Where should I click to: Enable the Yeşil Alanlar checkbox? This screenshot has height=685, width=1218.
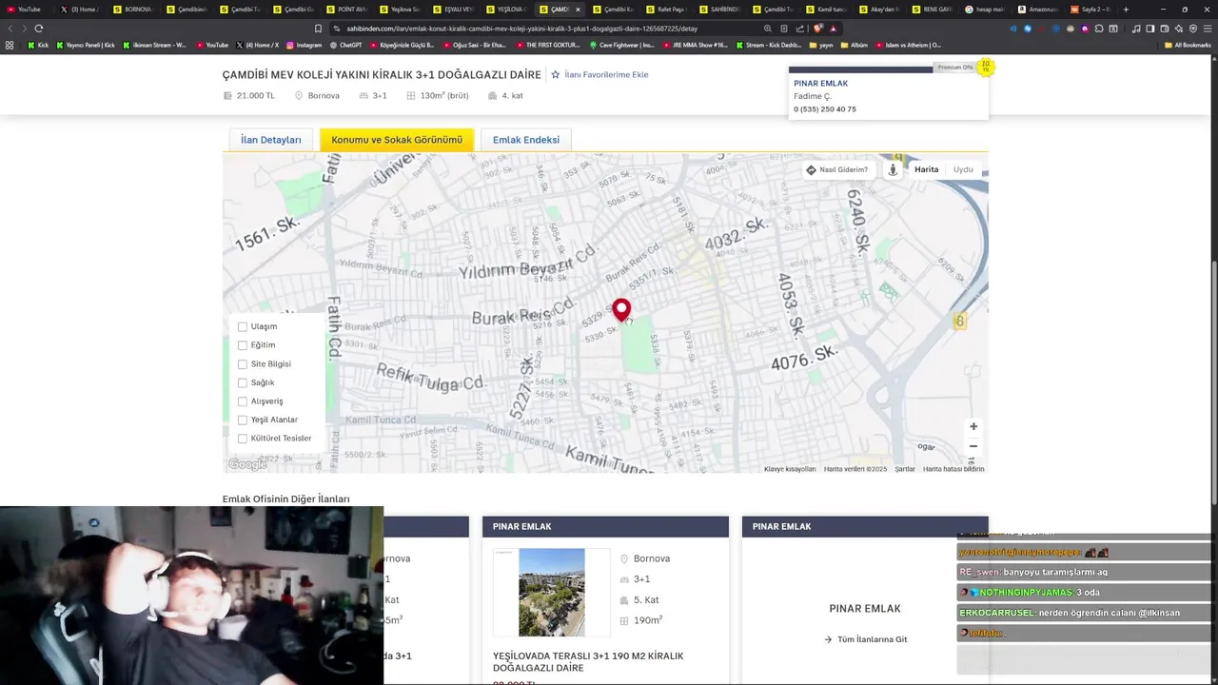[243, 420]
